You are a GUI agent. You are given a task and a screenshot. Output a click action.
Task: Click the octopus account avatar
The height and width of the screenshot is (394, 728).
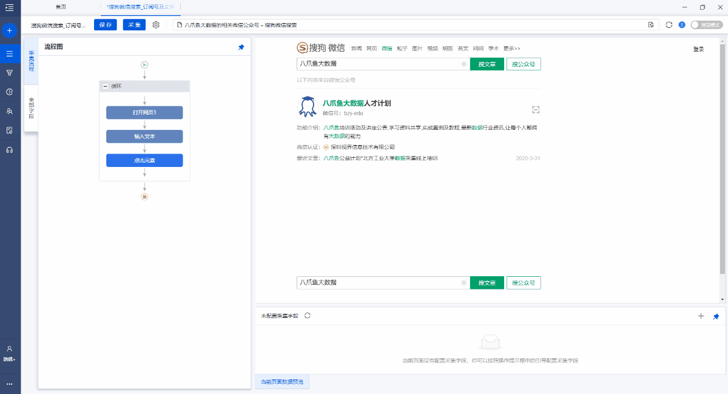[308, 106]
